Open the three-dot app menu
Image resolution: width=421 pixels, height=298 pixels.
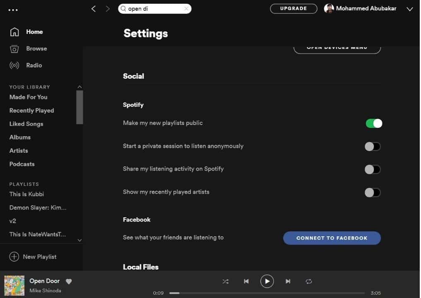coord(13,10)
